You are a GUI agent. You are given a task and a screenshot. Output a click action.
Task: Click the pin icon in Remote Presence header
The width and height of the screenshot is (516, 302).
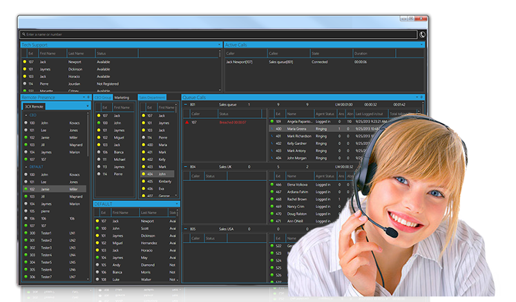pyautogui.click(x=88, y=97)
